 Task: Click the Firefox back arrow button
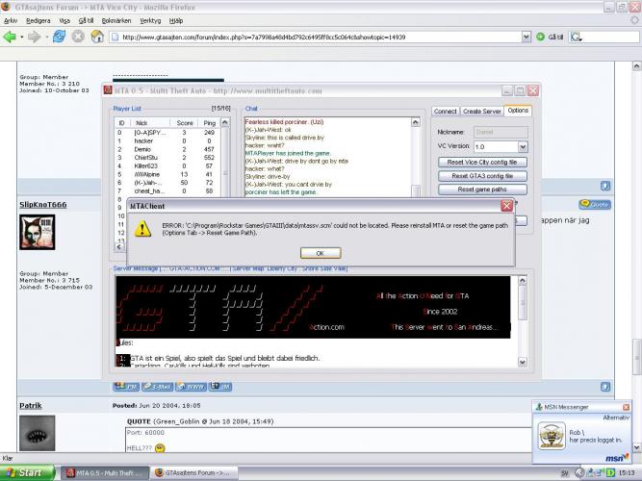tap(11, 37)
